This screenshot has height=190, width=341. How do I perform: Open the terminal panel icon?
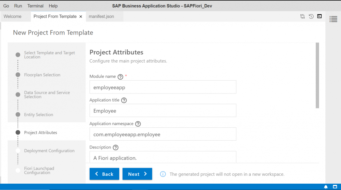pos(319,17)
